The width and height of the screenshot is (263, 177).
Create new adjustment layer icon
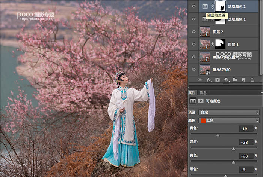(x=227, y=80)
